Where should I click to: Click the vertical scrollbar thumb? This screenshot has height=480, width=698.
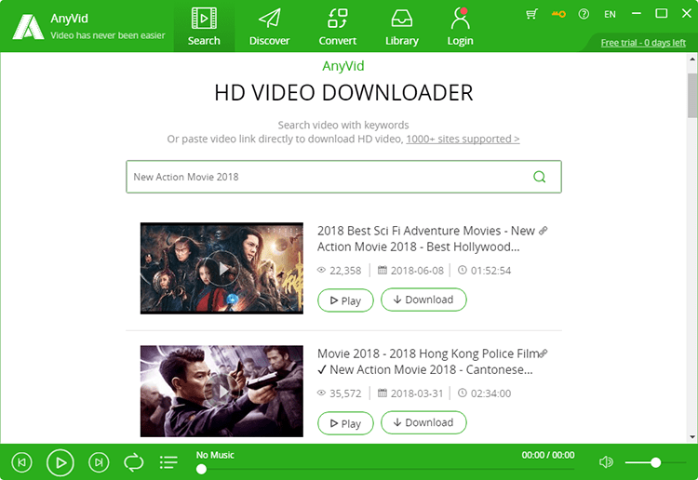click(x=692, y=95)
